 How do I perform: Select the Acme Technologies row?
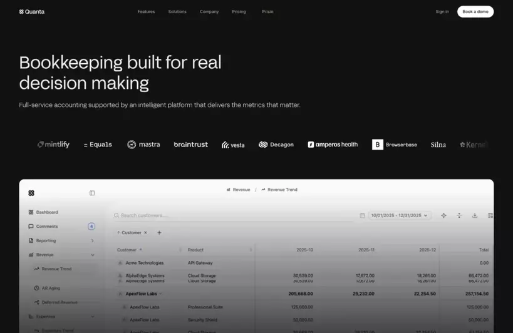tap(303, 263)
